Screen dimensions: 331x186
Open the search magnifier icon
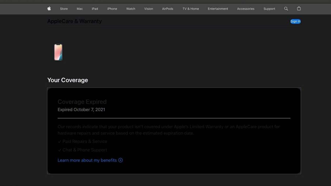(286, 9)
